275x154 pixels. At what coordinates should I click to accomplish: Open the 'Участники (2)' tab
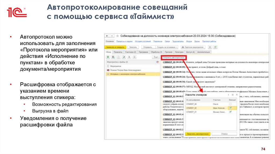(x=131, y=52)
